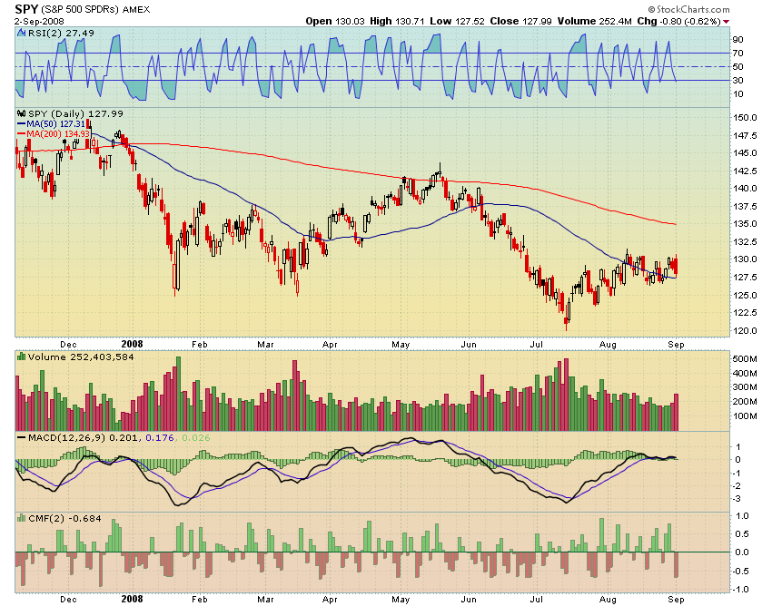Click the 135.0 price axis label
This screenshot has height=606, width=772.
pos(745,223)
